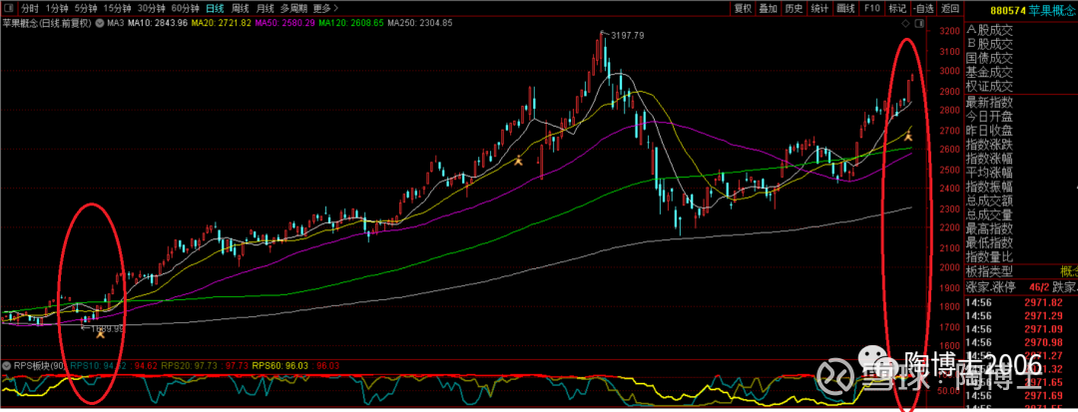Switch to 15分钟 period
This screenshot has height=412, width=1078.
117,9
